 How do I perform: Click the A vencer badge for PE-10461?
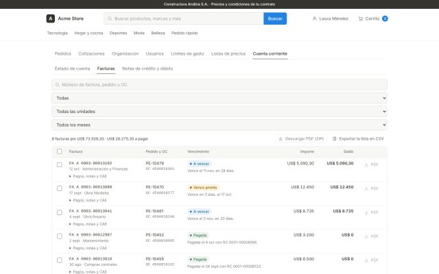(200, 212)
